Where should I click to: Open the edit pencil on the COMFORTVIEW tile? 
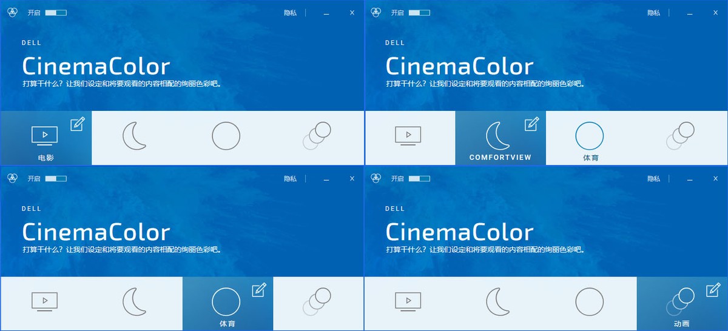tap(532, 124)
